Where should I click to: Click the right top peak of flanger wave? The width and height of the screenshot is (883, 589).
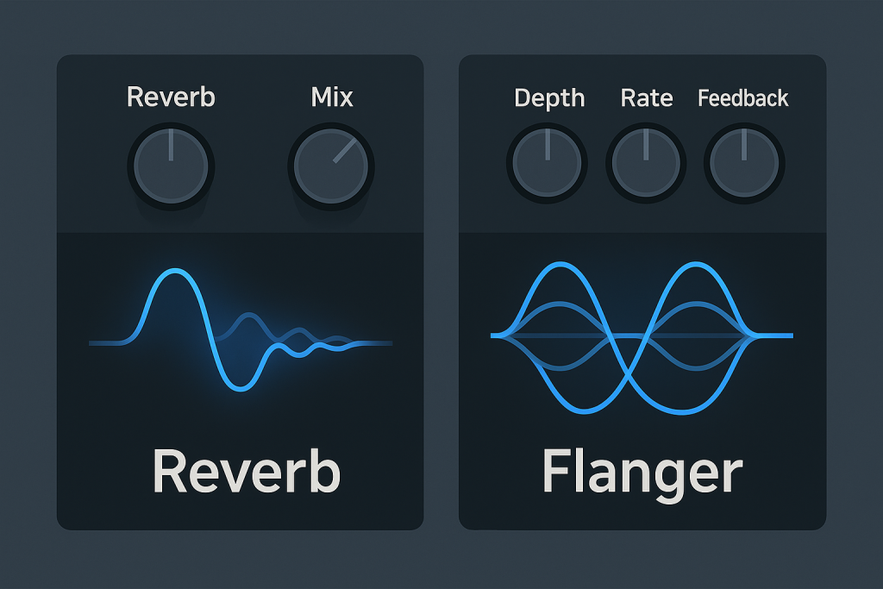pyautogui.click(x=692, y=263)
